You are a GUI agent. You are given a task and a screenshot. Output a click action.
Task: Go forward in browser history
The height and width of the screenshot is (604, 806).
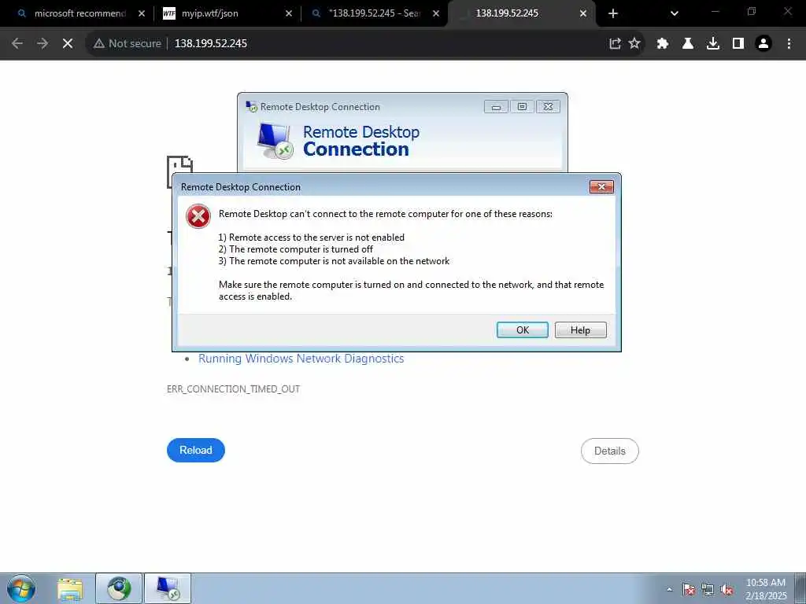click(43, 44)
